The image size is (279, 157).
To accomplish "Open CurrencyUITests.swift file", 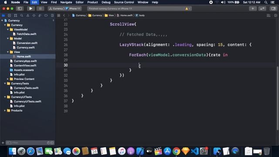I will pos(27,102).
